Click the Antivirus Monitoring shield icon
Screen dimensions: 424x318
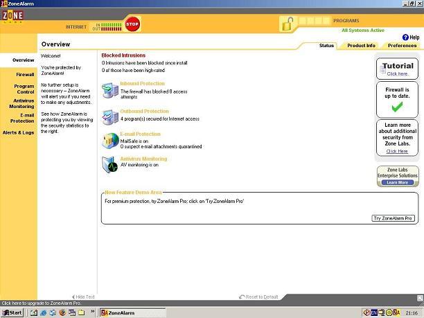(x=110, y=164)
